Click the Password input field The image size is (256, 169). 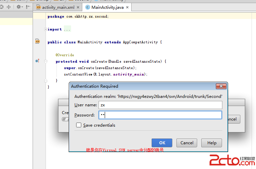pos(160,115)
